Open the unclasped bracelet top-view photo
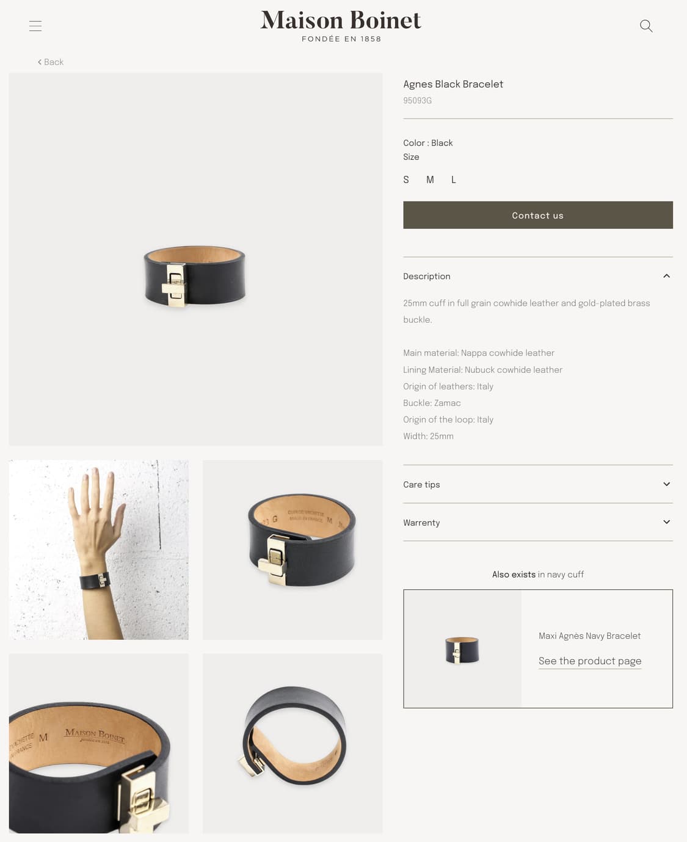 [x=293, y=743]
